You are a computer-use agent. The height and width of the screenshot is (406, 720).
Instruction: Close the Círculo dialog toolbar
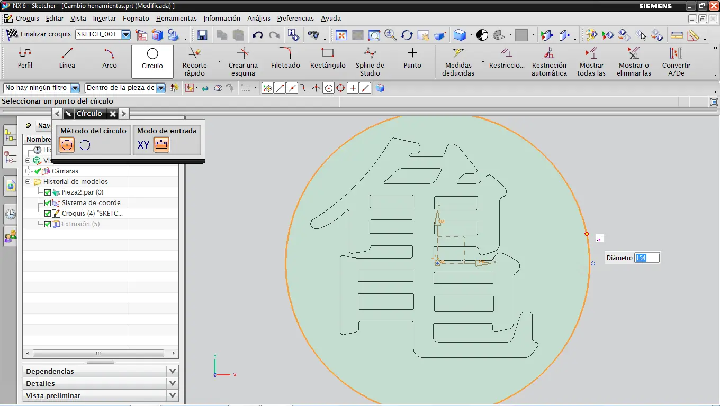[113, 114]
